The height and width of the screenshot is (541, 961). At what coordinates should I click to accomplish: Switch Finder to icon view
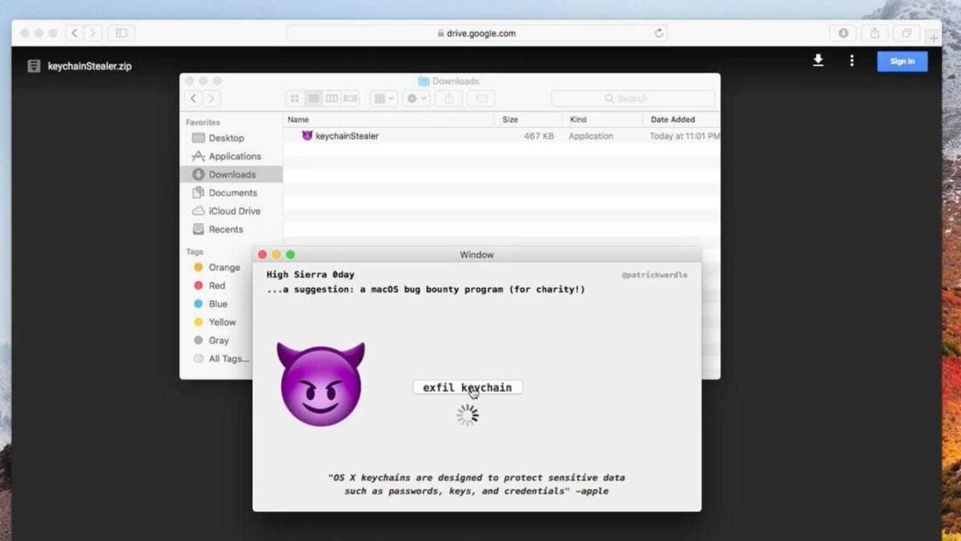pyautogui.click(x=295, y=98)
